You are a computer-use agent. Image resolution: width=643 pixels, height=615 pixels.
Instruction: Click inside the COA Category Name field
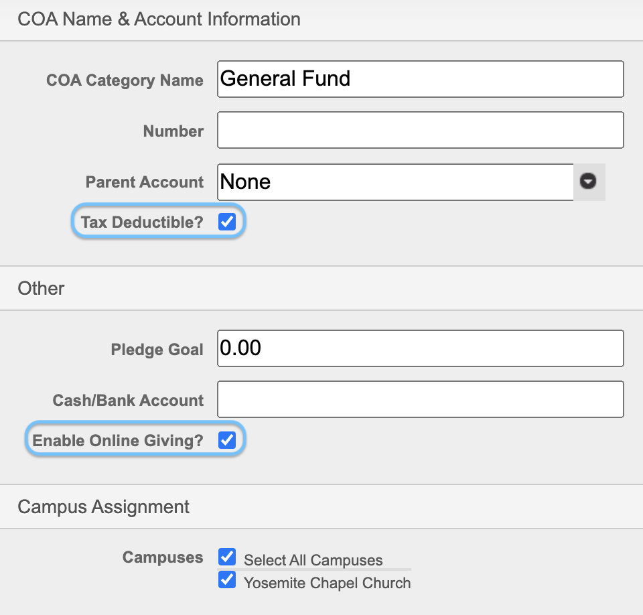coord(420,78)
